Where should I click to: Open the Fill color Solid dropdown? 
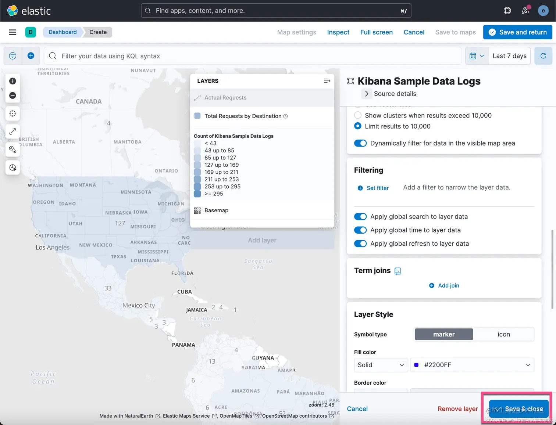point(381,365)
